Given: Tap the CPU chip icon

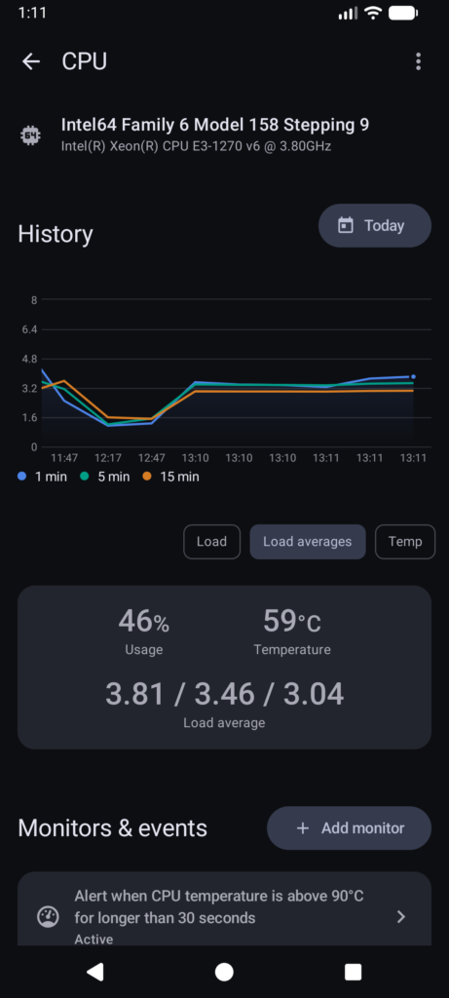Looking at the screenshot, I should point(30,134).
